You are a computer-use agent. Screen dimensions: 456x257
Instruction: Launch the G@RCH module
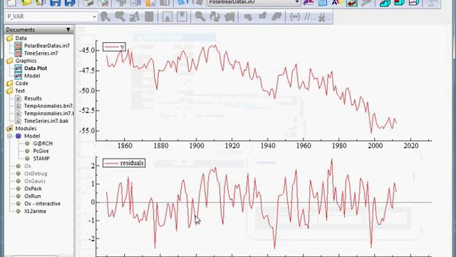(x=43, y=143)
